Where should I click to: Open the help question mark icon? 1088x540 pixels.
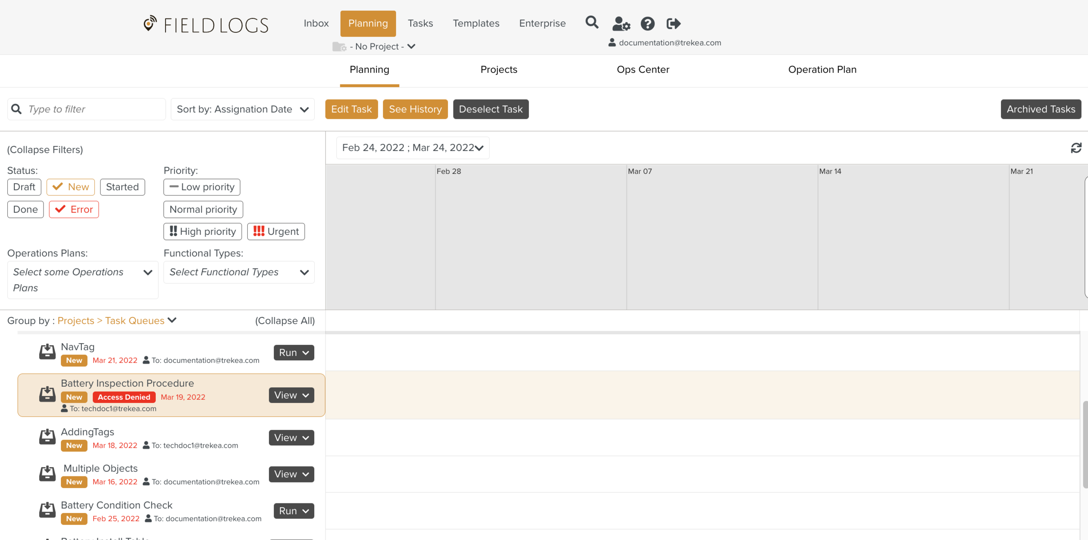(x=647, y=24)
